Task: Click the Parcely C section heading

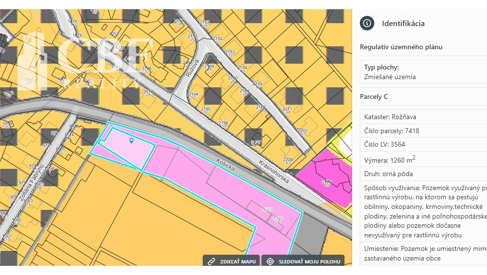Action: click(374, 97)
